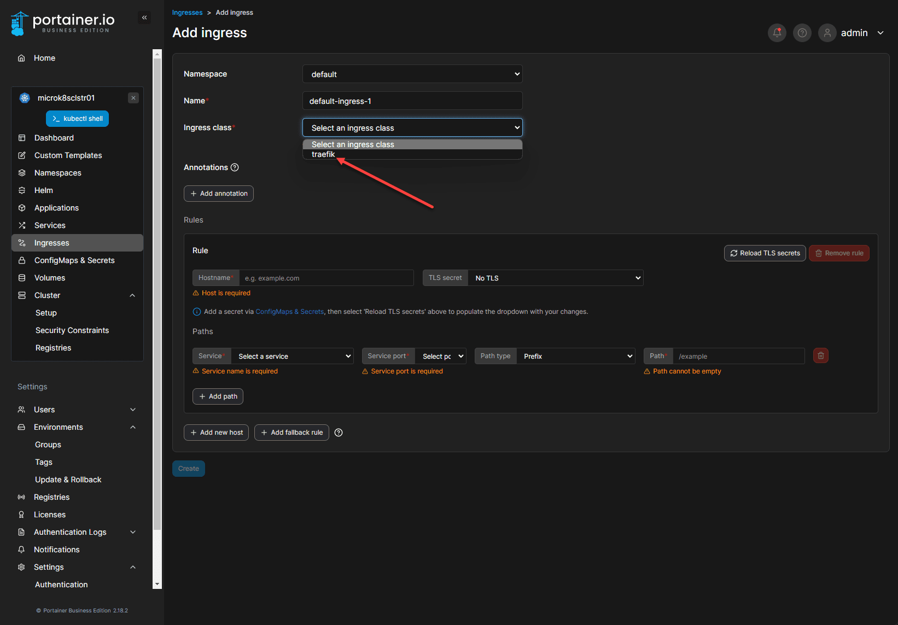Viewport: 898px width, 625px height.
Task: Select traefik from ingress class list
Action: (x=323, y=155)
